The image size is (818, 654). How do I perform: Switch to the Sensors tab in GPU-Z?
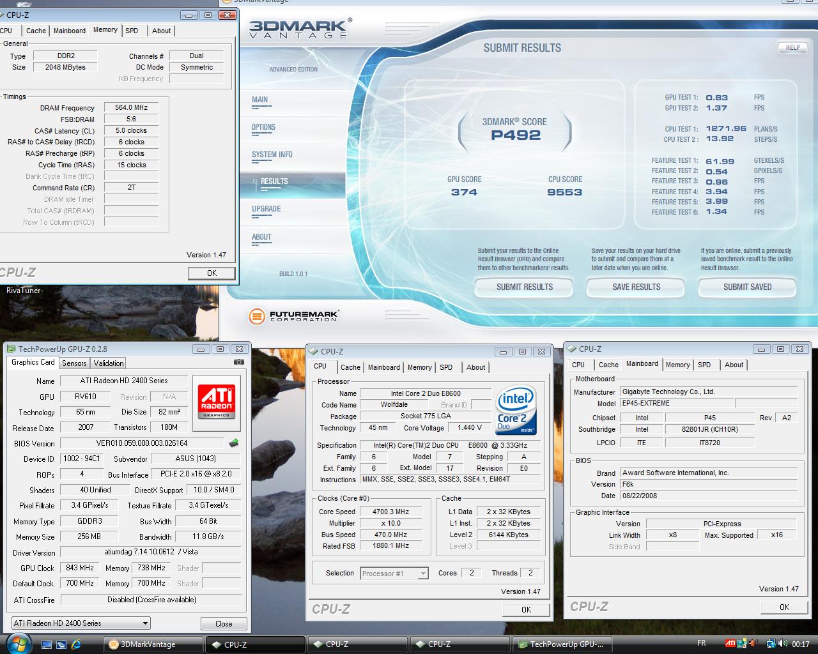click(x=74, y=363)
